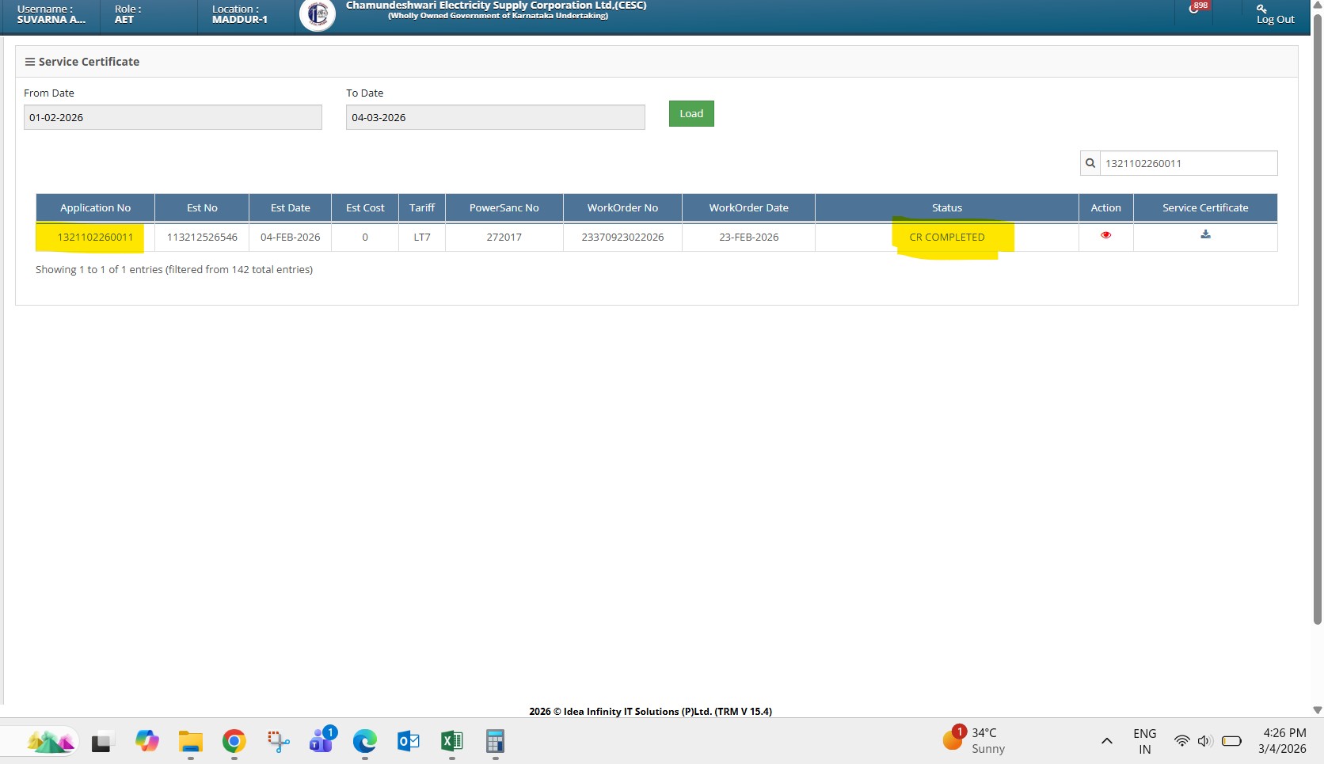The image size is (1324, 764).
Task: Click work order number 23370923022026
Action: click(622, 237)
